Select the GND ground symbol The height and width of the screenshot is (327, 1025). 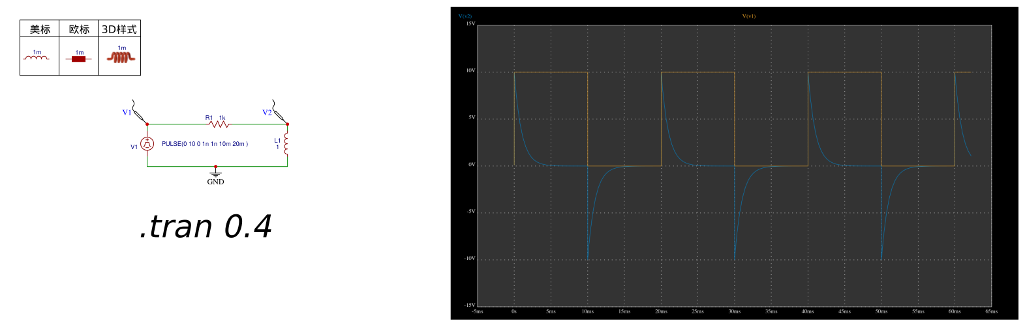pyautogui.click(x=215, y=173)
